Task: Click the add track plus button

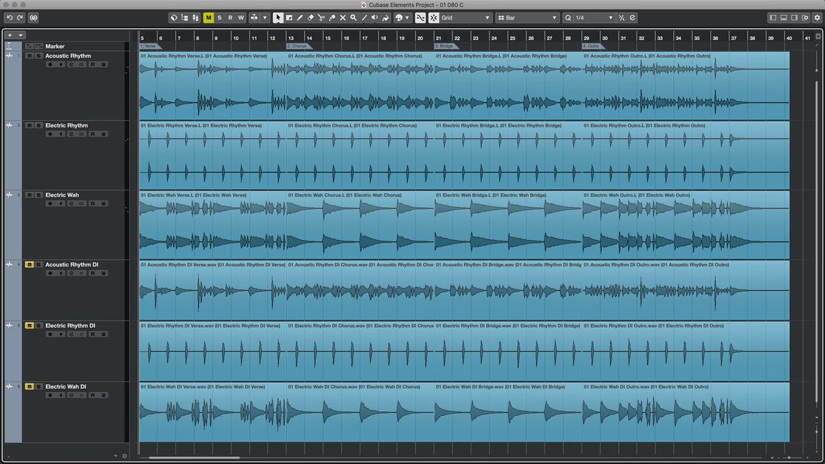Action: pos(10,35)
